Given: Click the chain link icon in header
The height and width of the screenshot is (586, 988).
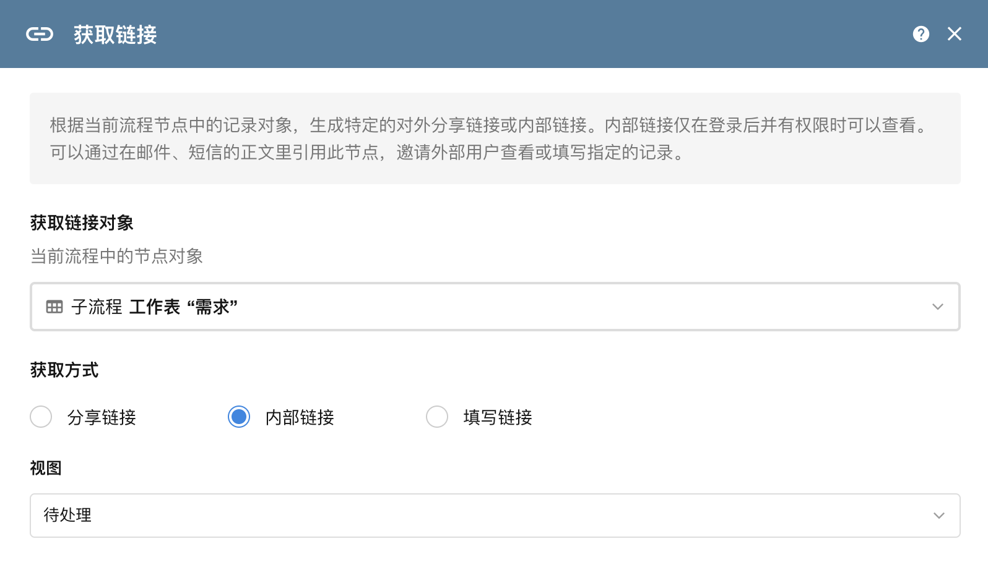Looking at the screenshot, I should [x=40, y=34].
